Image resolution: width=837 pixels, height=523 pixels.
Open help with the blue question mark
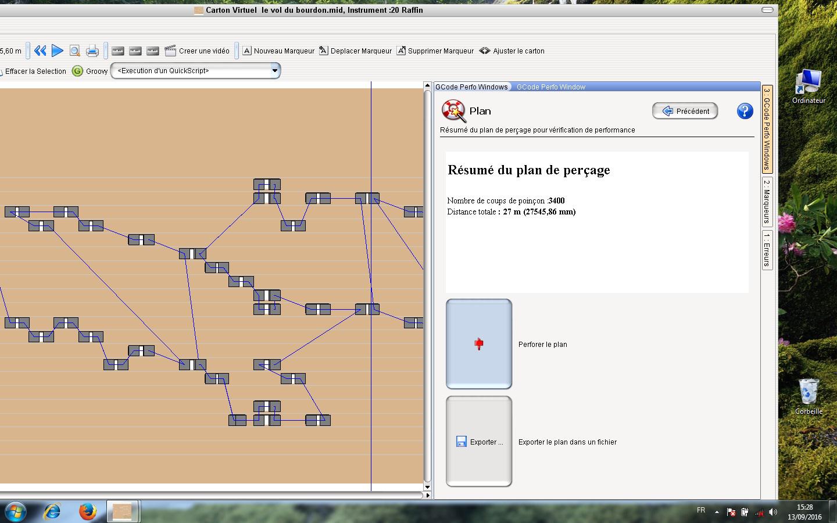745,111
